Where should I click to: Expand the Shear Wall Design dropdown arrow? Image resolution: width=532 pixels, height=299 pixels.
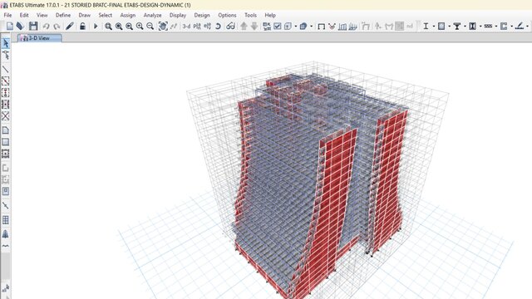512,26
